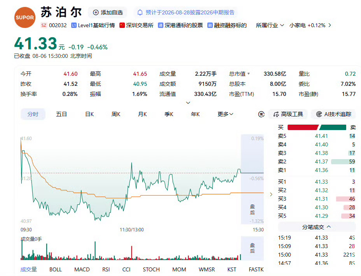Click the 15:19 trade tick row
The height and width of the screenshot is (276, 361).
point(317,238)
